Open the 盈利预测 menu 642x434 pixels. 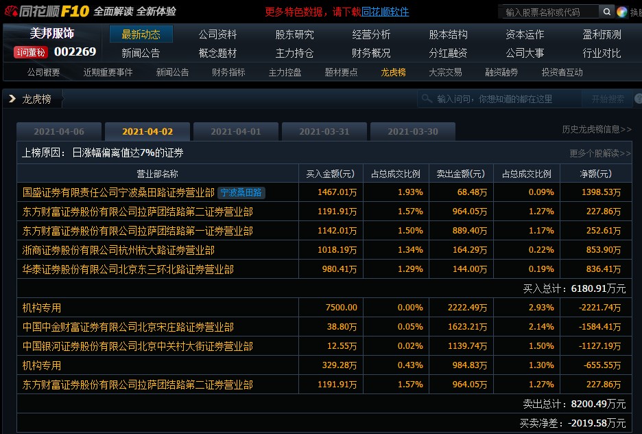pos(602,34)
